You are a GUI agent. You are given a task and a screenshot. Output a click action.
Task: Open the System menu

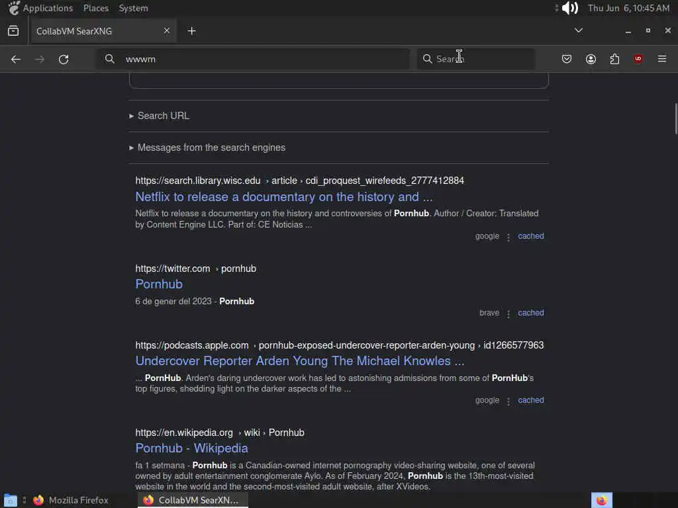[x=133, y=8]
